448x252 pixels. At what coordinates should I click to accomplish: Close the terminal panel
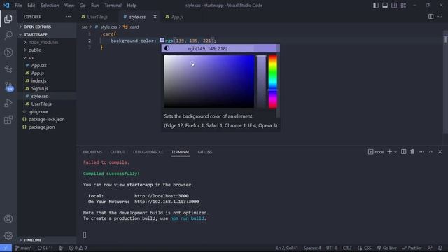[x=440, y=152]
